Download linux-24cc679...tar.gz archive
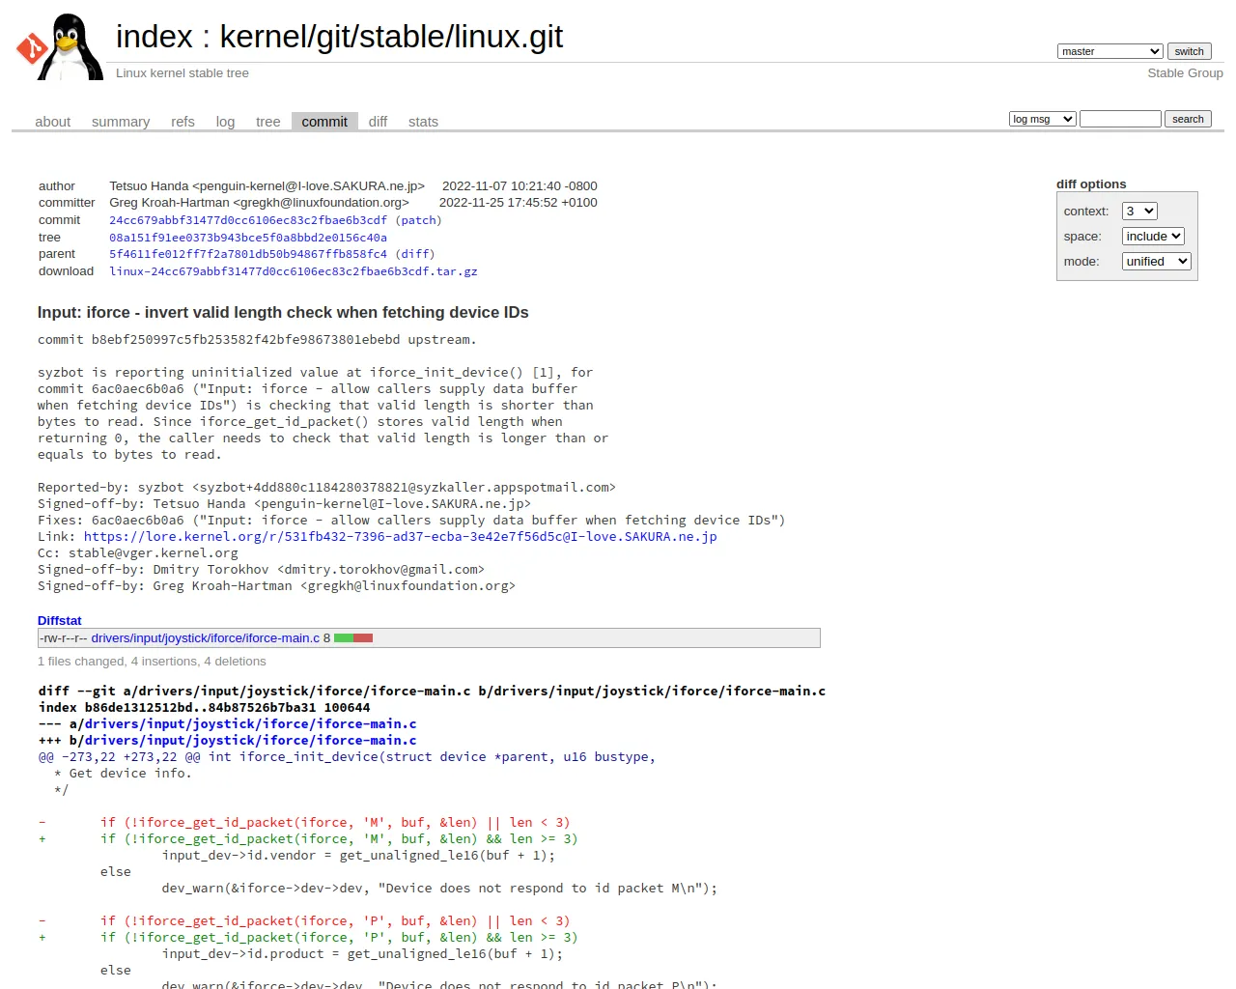Image resolution: width=1236 pixels, height=989 pixels. click(294, 271)
